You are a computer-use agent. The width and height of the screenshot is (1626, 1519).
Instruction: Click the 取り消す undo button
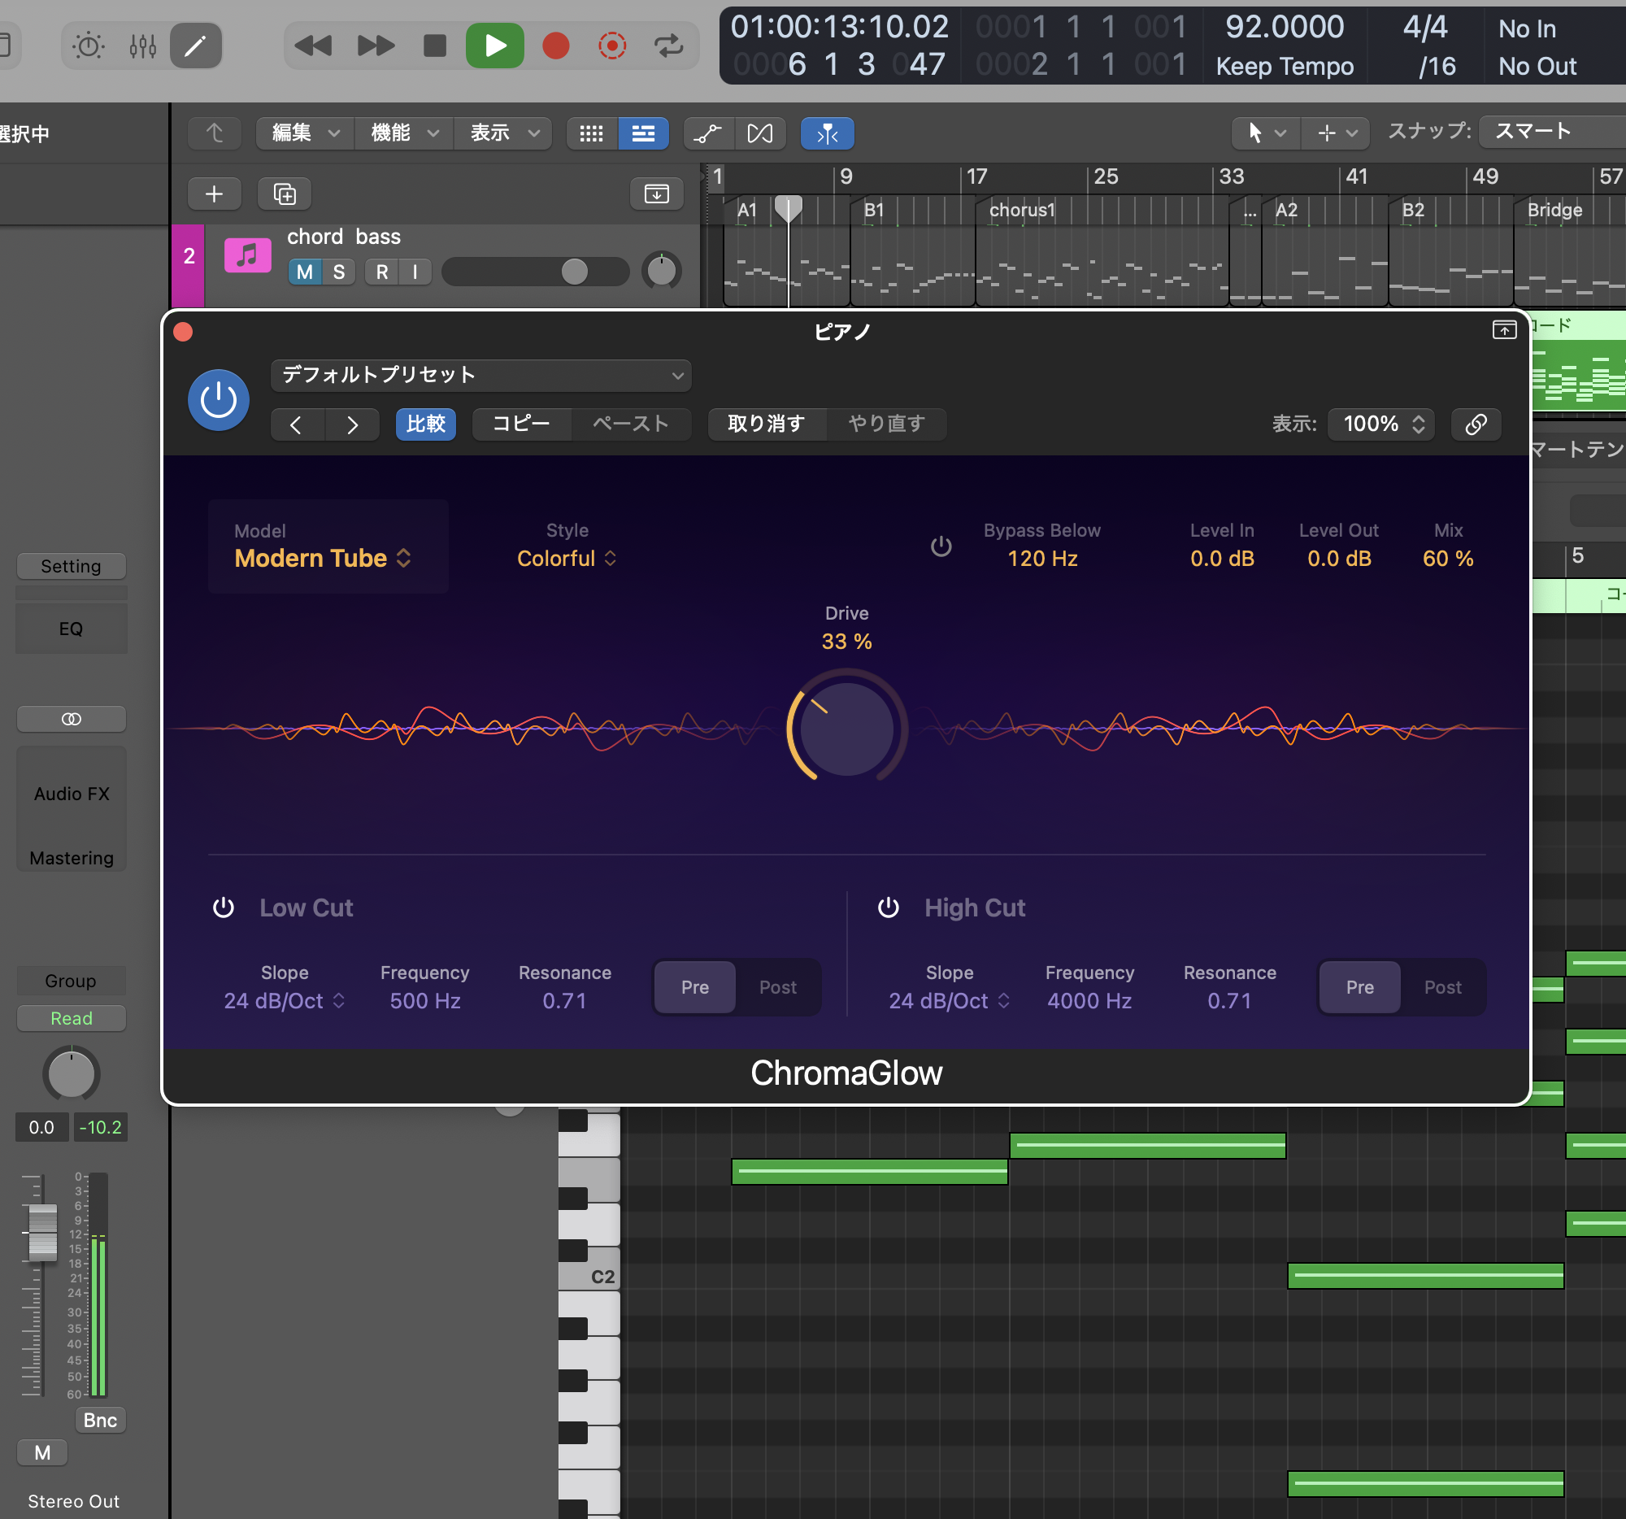point(767,424)
